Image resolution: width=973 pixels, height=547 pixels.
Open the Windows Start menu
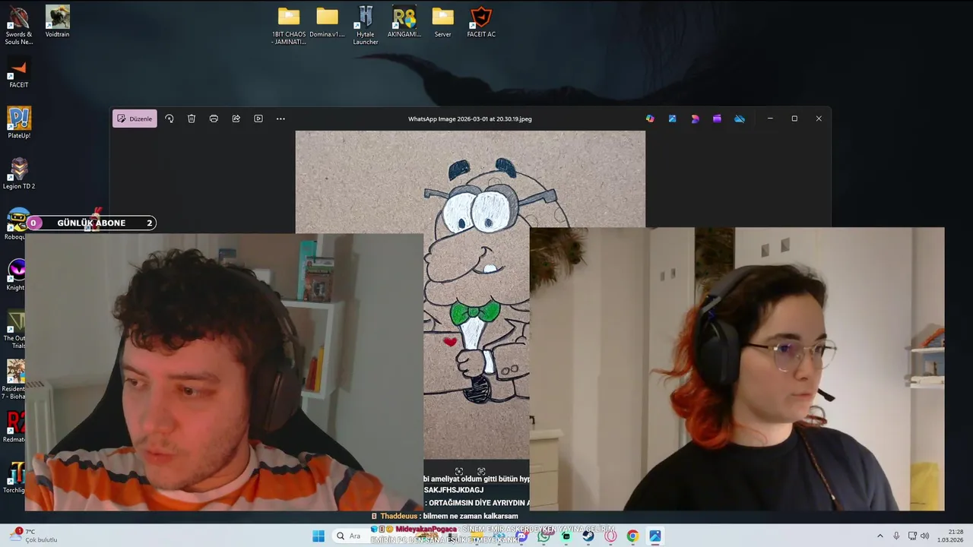[319, 536]
